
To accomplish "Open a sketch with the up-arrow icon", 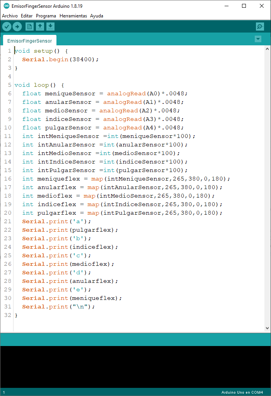I will coord(40,26).
